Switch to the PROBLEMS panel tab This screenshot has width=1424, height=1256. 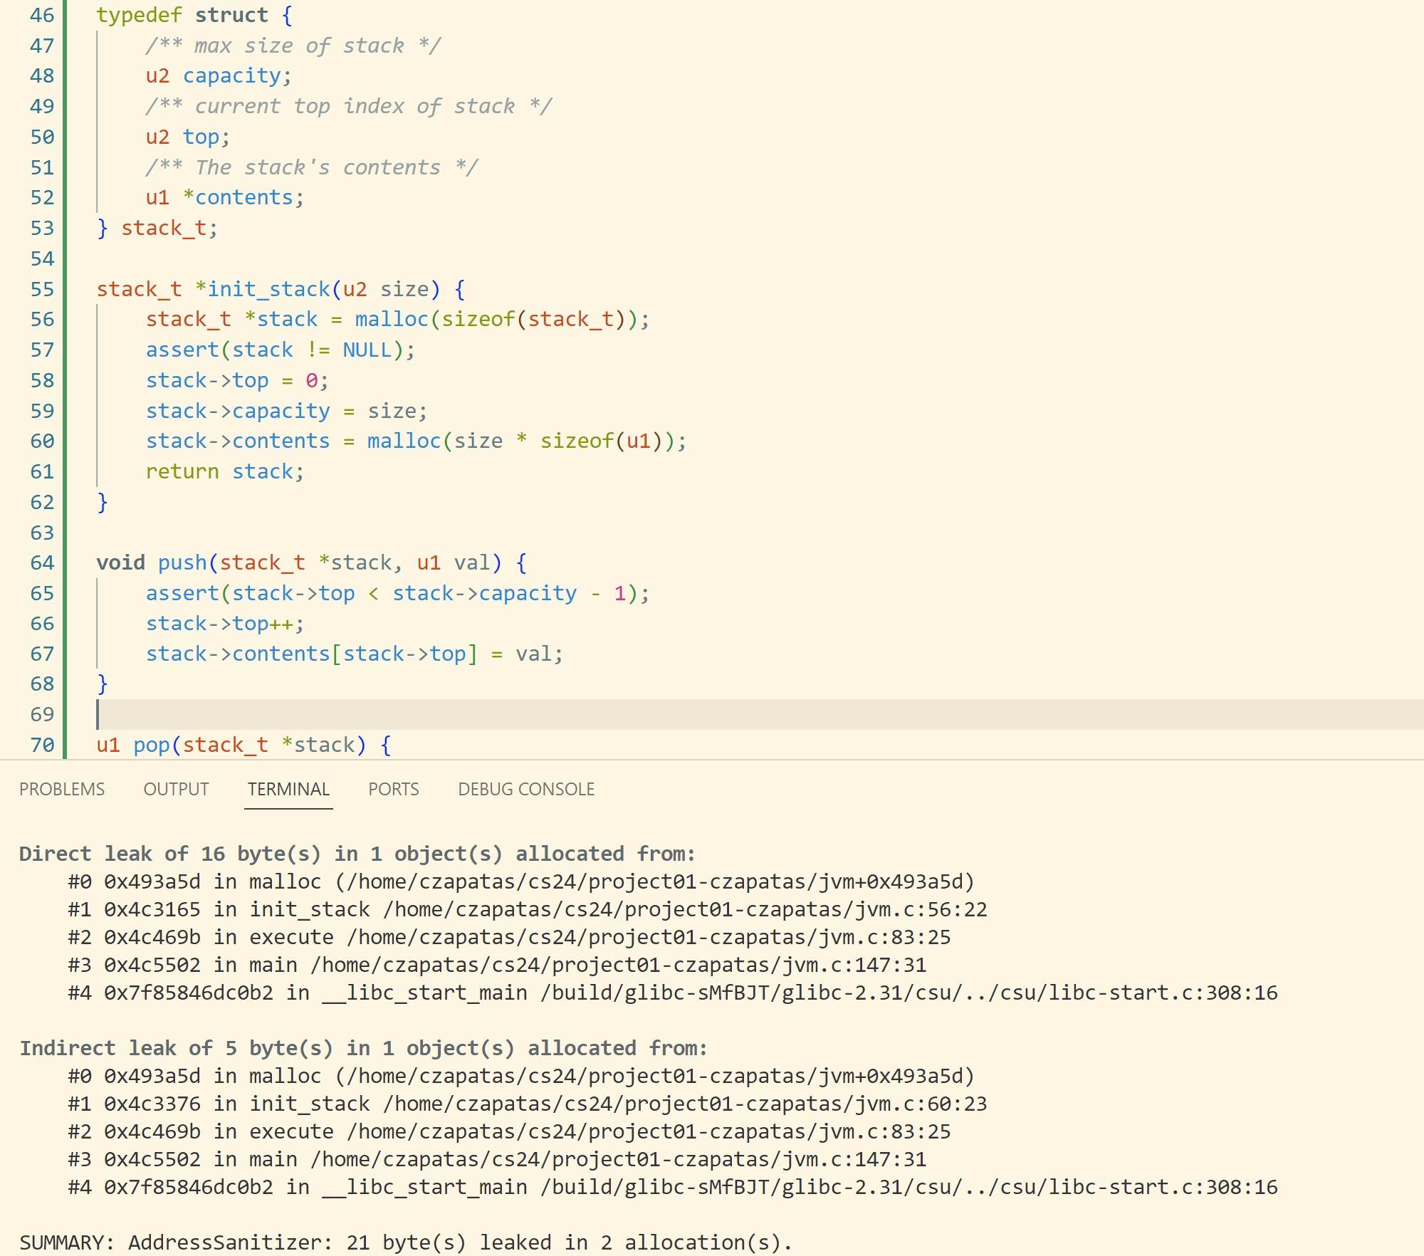pyautogui.click(x=62, y=789)
